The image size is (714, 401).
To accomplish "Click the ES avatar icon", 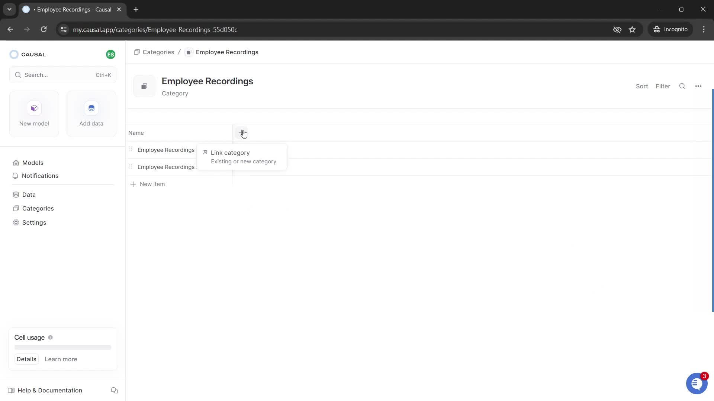I will 110,54.
